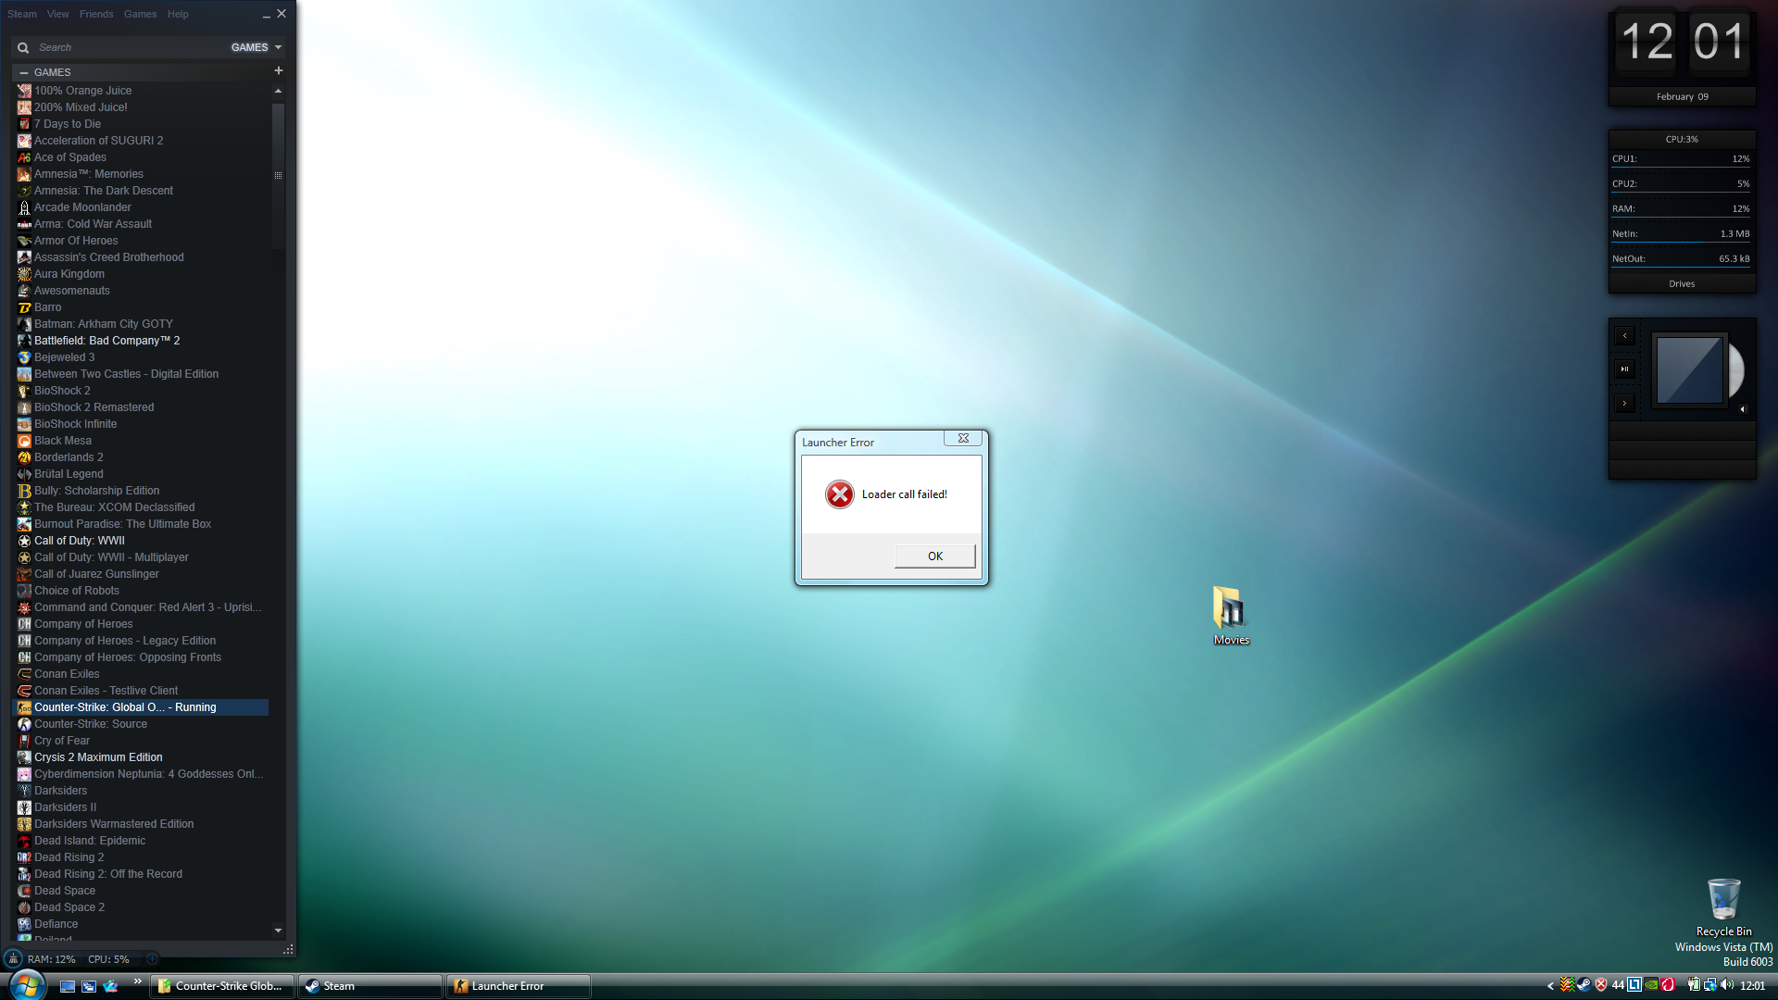Click OK in Launcher Error dialog
Viewport: 1778px width, 1000px height.
(x=934, y=556)
